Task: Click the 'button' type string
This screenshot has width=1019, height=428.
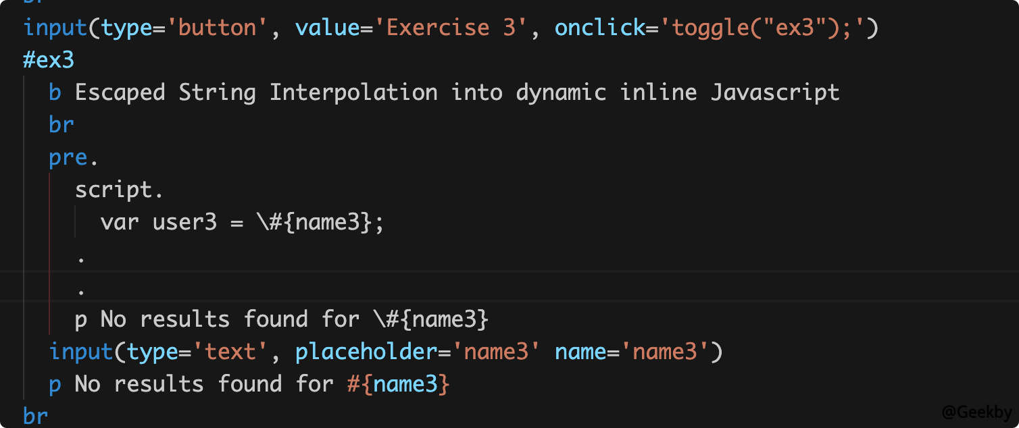Action: tap(218, 28)
